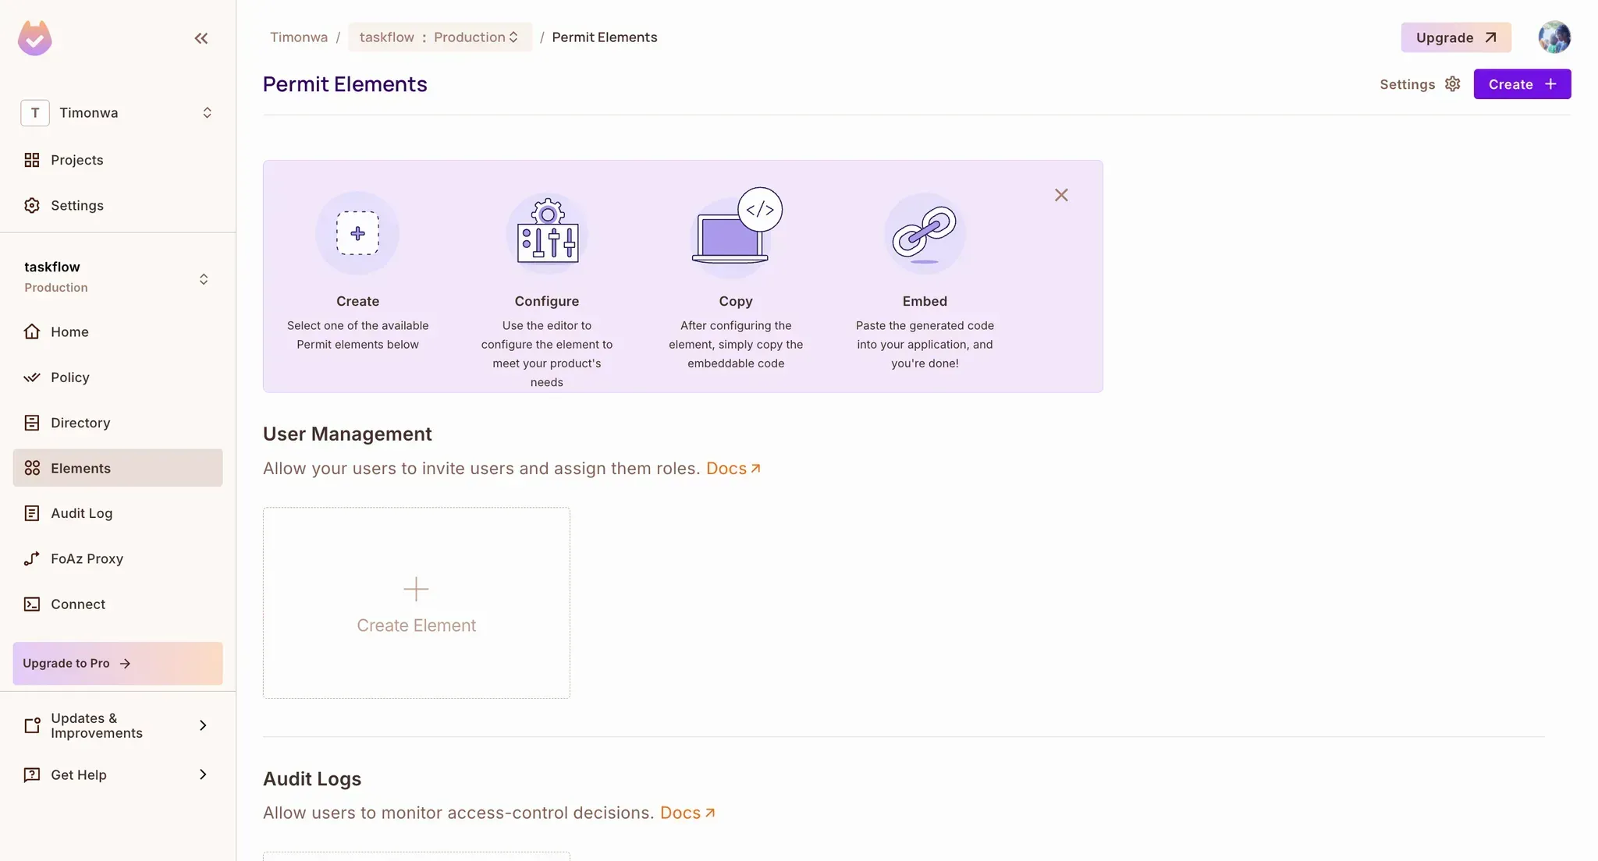This screenshot has height=861, width=1598.
Task: Open the Home page in sidebar
Action: (x=69, y=331)
